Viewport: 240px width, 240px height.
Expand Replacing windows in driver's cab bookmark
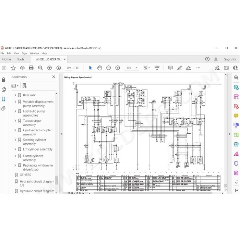(15, 166)
